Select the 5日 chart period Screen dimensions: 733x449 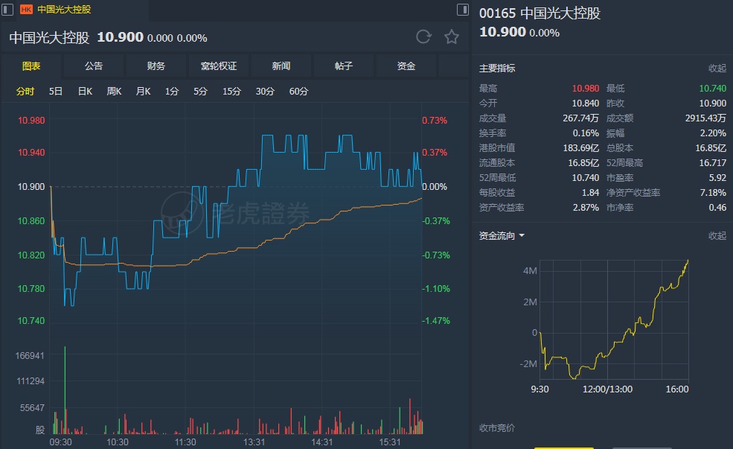coord(56,91)
